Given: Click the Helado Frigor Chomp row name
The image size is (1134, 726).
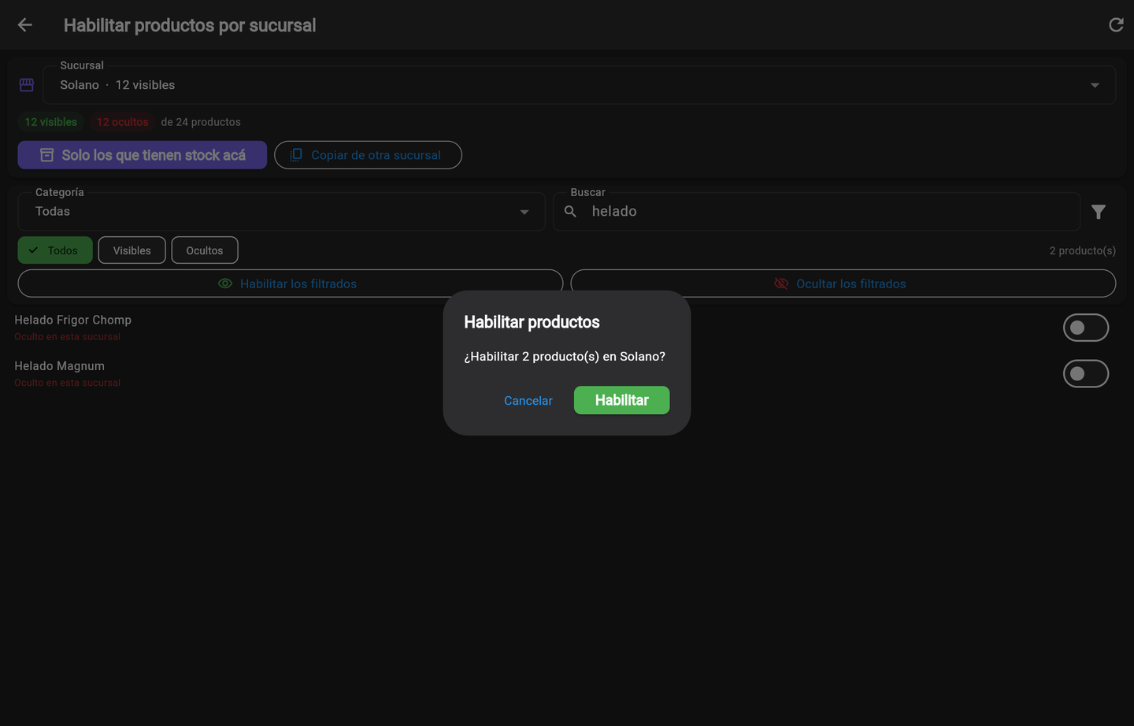Looking at the screenshot, I should 73,320.
